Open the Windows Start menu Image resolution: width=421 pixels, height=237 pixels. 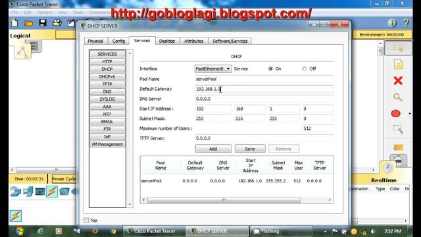19,231
